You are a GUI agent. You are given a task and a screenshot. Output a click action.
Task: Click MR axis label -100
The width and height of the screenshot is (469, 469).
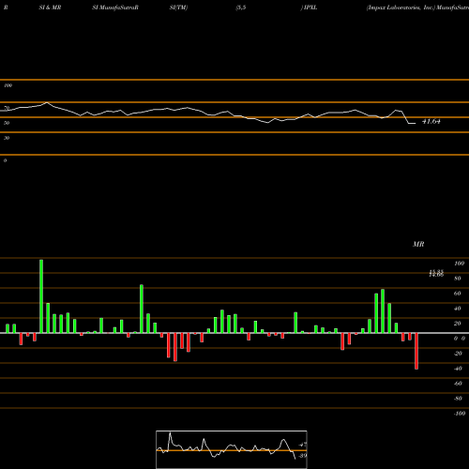[460, 414]
